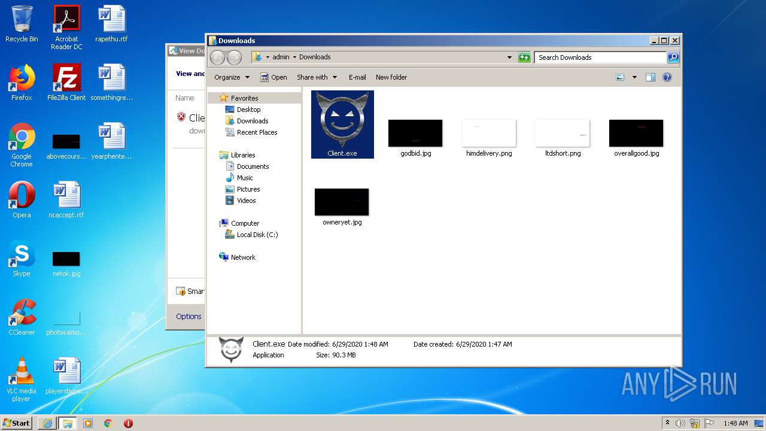
Task: Open FileZilla Client shortcut
Action: click(x=66, y=83)
